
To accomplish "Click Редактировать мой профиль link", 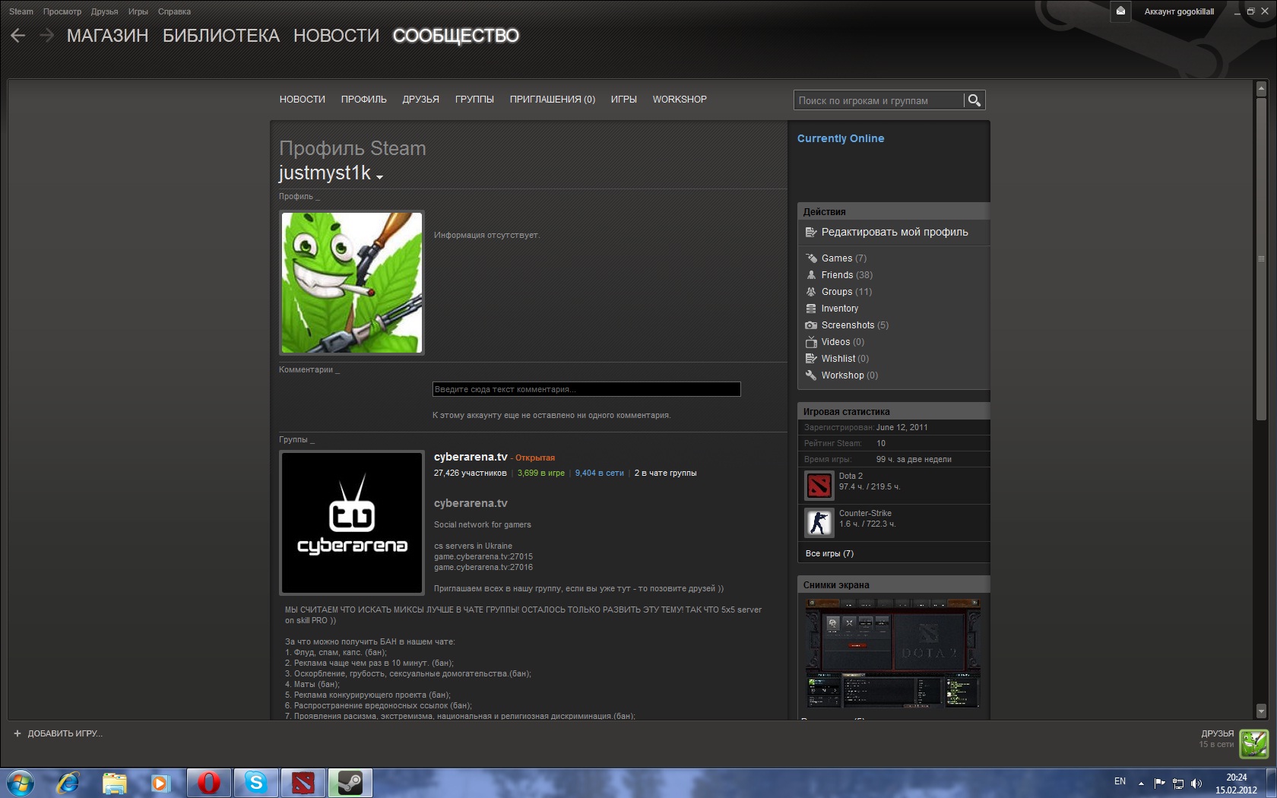I will 895,233.
